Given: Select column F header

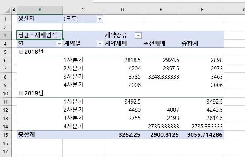Looking at the screenshot, I should (202, 9).
